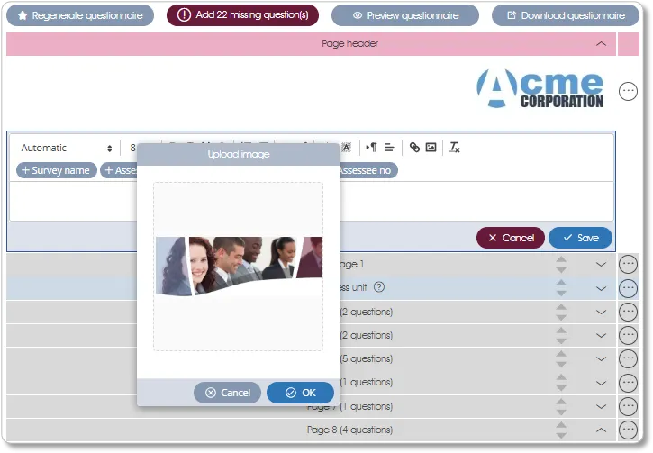Screen dimensions: 653x453
Task: Expand the business unit row
Action: (x=601, y=288)
